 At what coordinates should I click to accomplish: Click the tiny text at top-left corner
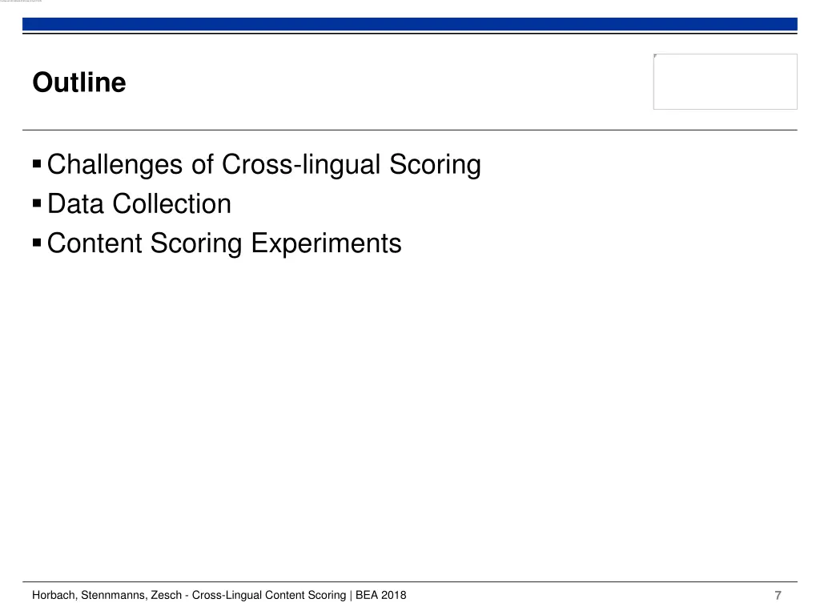click(21, 1)
